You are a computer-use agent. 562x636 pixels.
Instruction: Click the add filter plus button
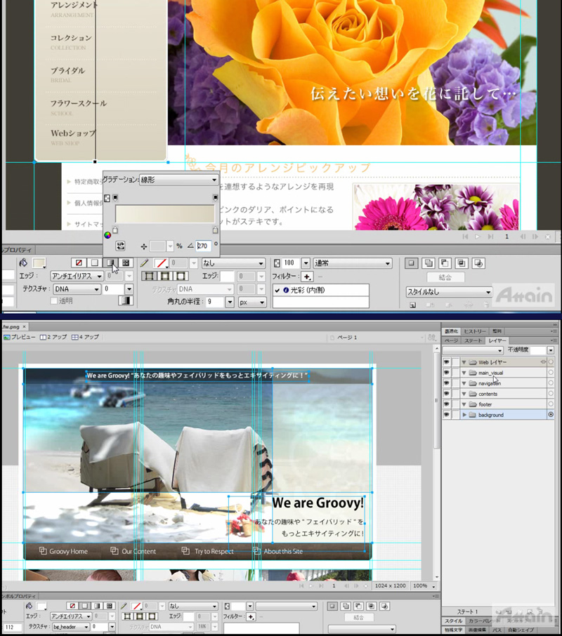pyautogui.click(x=307, y=277)
